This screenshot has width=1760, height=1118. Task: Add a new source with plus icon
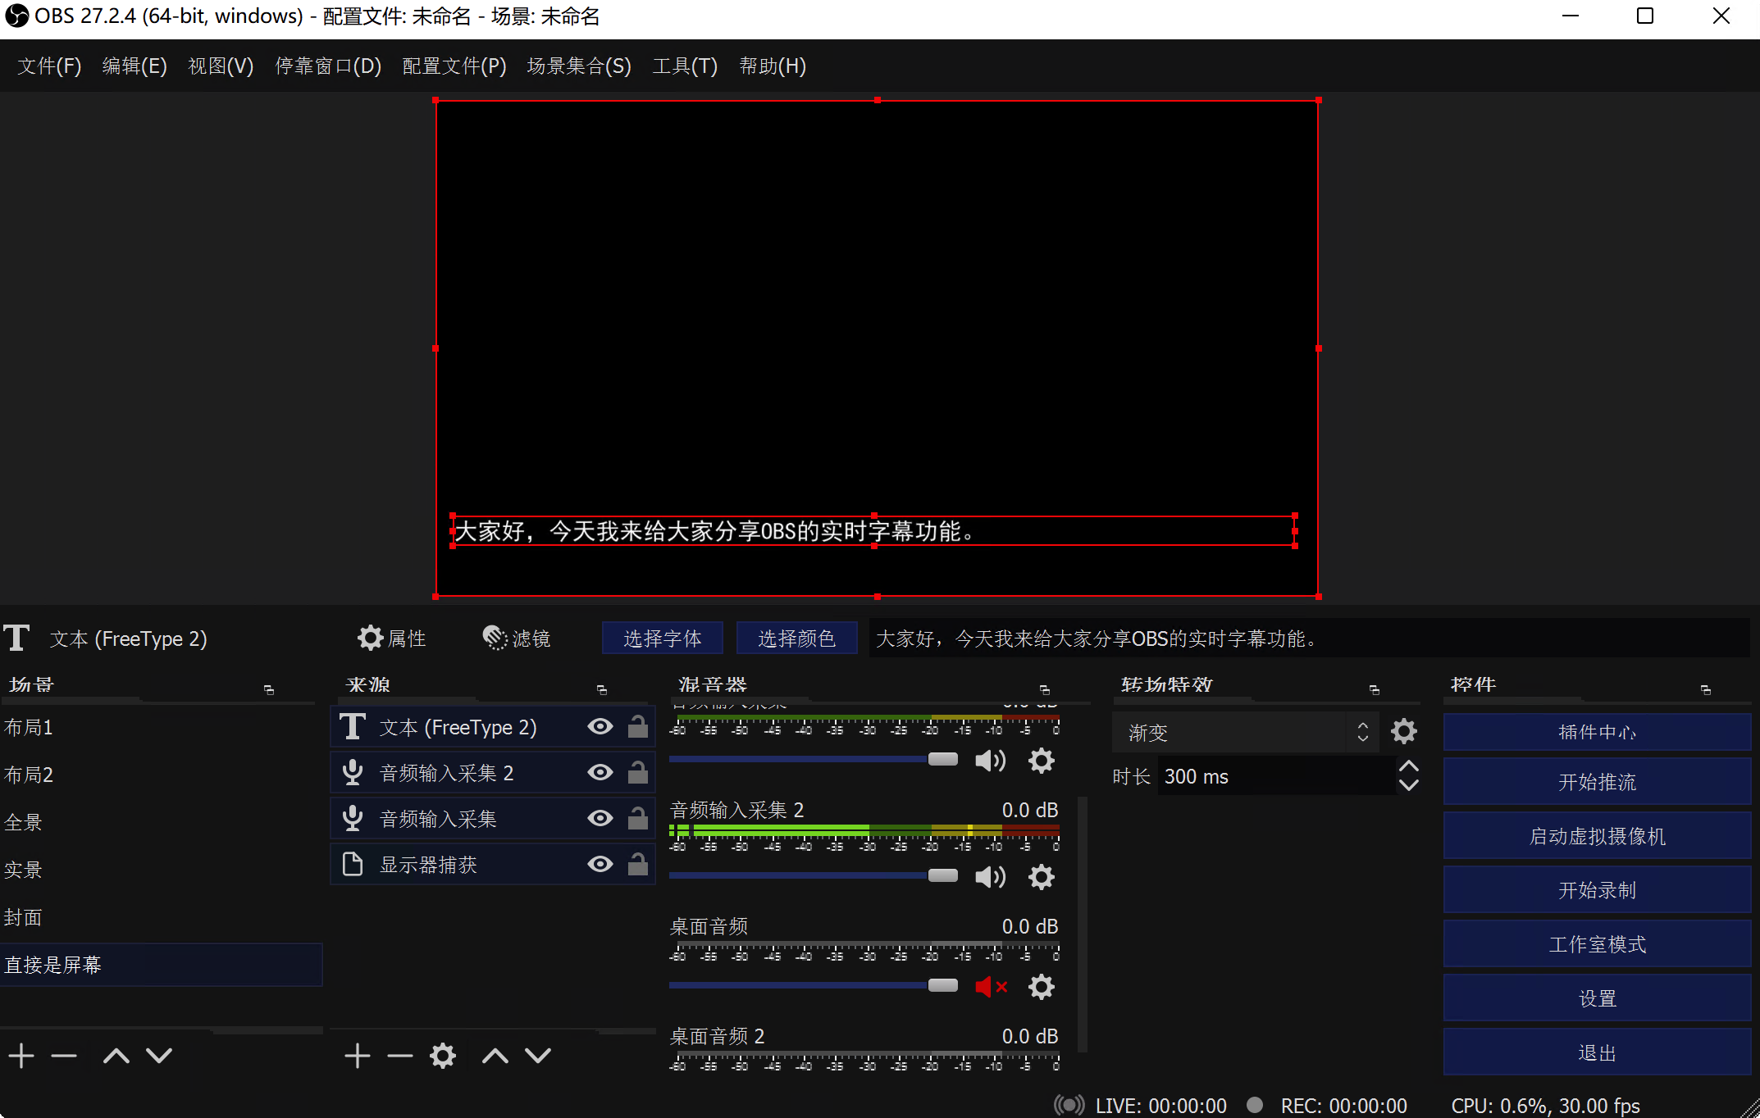pyautogui.click(x=357, y=1056)
